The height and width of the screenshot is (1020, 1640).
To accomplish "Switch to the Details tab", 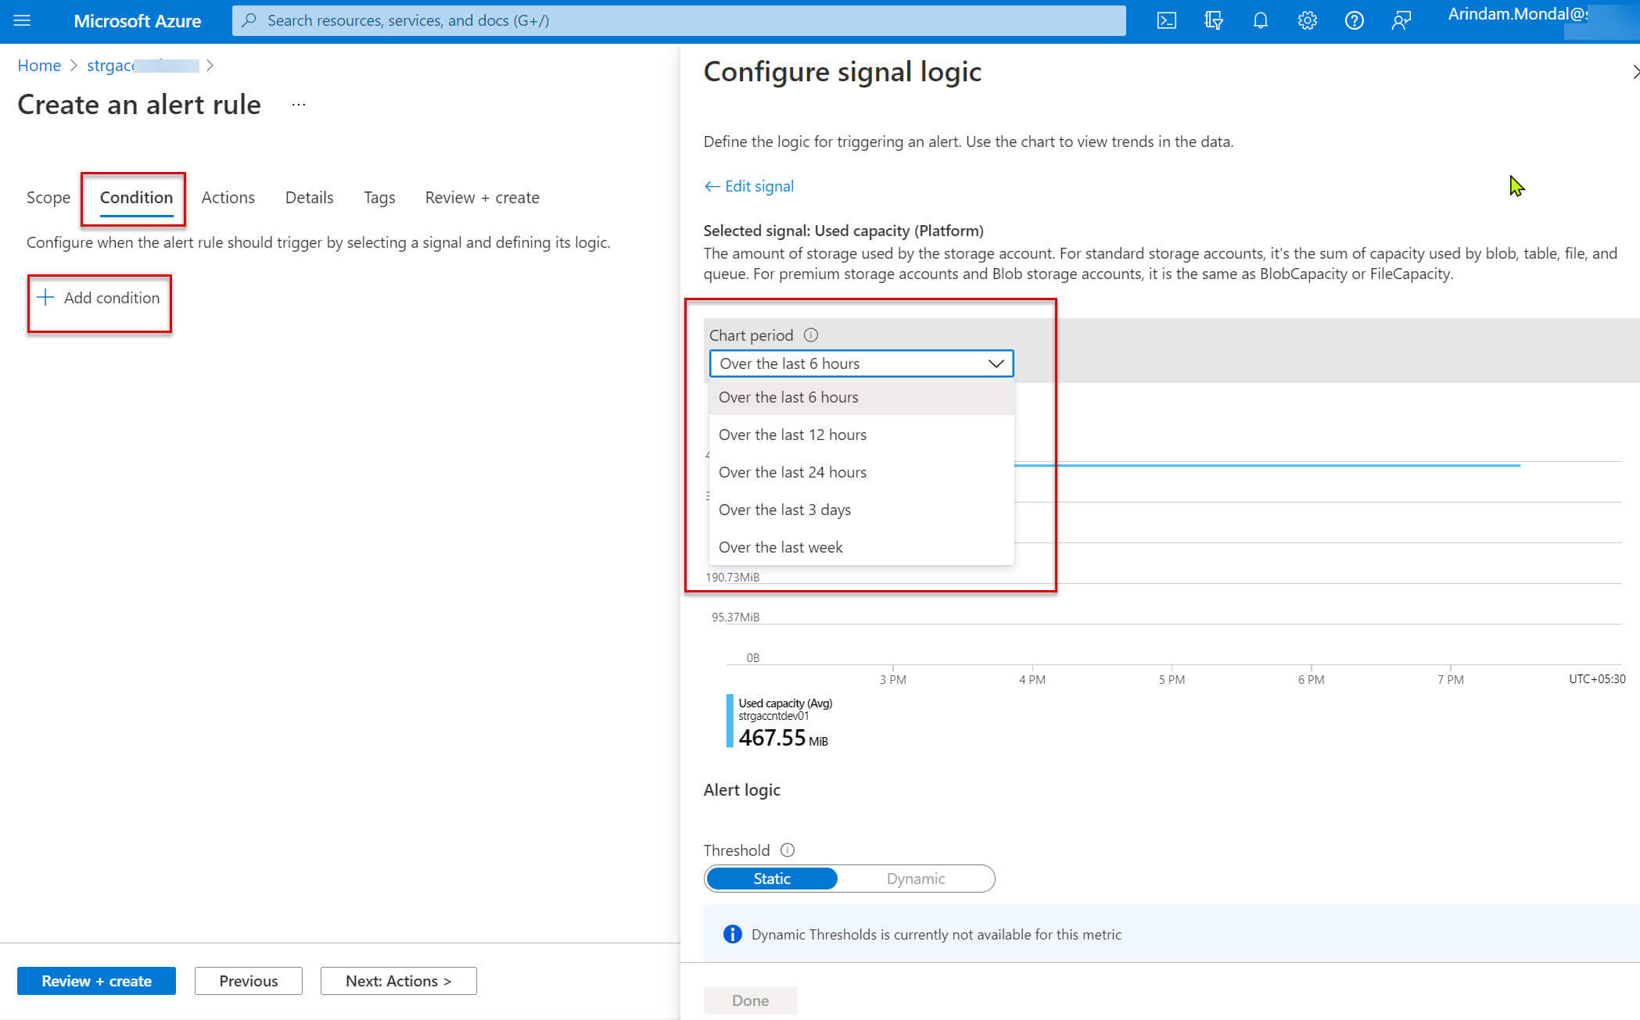I will tap(309, 198).
